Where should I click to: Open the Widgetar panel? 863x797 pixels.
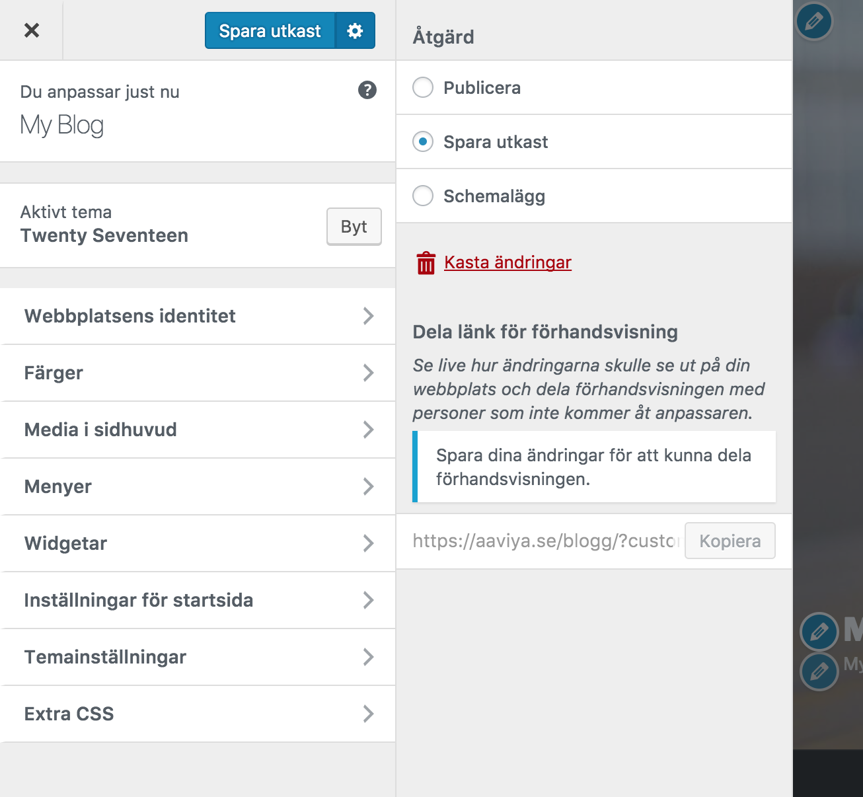pos(198,543)
